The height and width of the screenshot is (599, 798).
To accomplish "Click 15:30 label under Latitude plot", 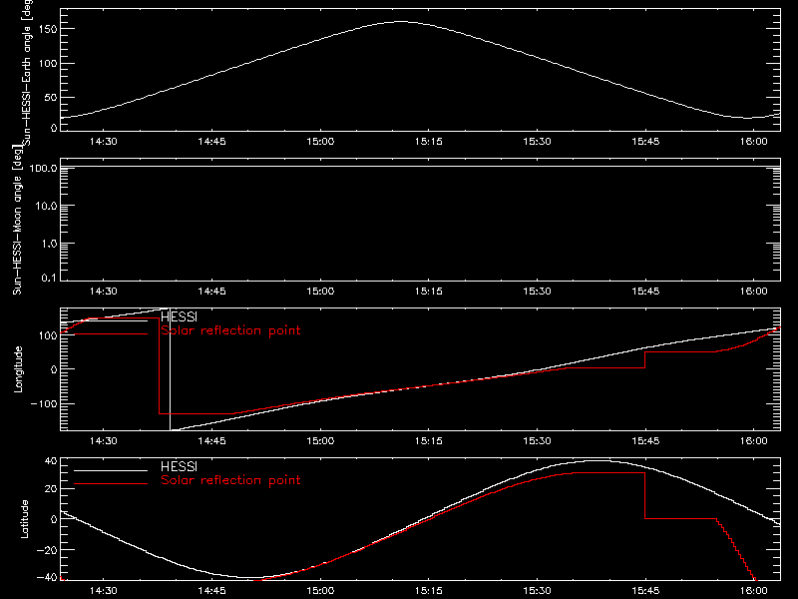I will click(x=537, y=591).
